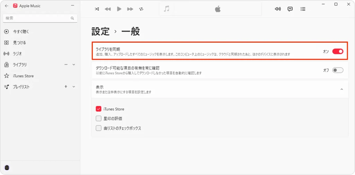Expand the ライブラリ section chevron
The width and height of the screenshot is (355, 175).
tap(73, 65)
